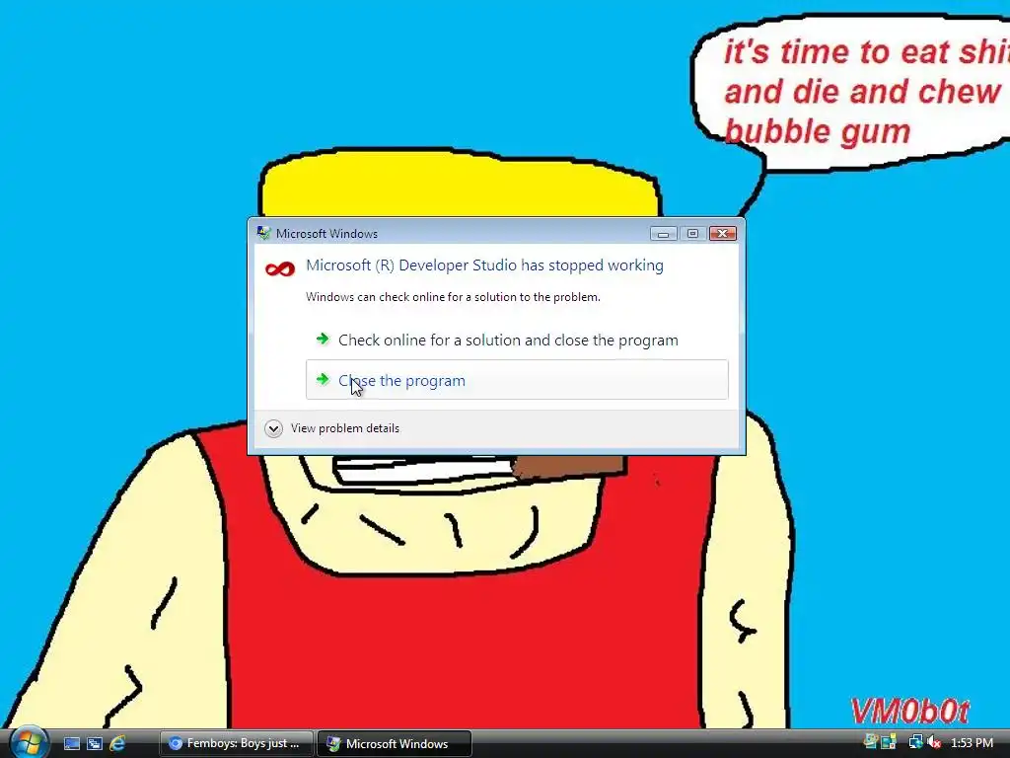
Task: Maximize the Microsoft Windows error dialog
Action: point(692,233)
